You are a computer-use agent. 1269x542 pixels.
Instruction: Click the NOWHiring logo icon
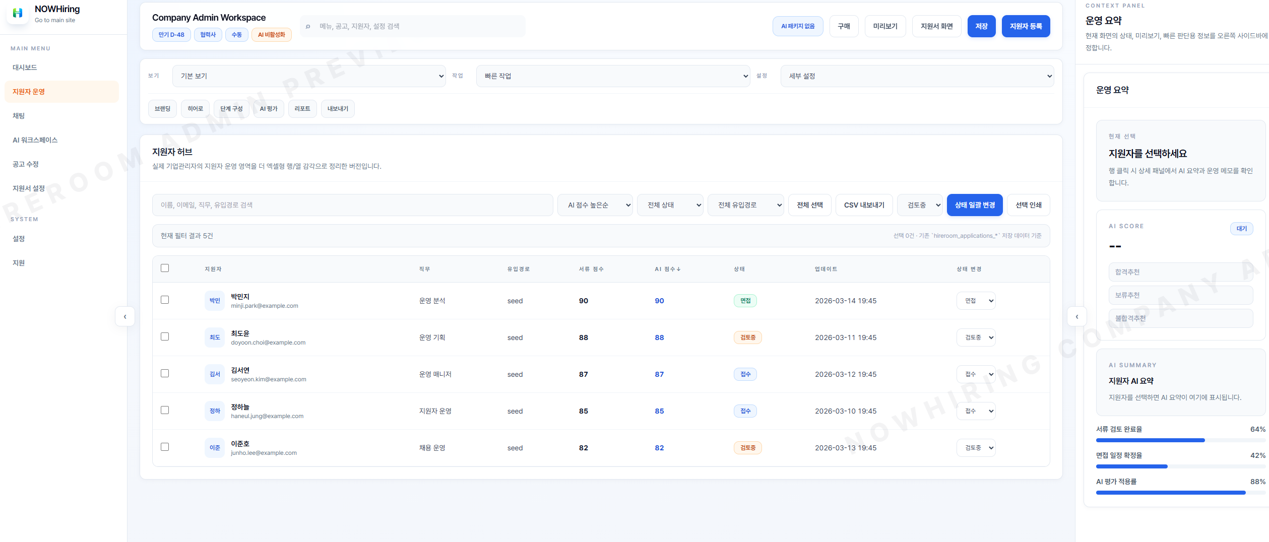[x=18, y=13]
